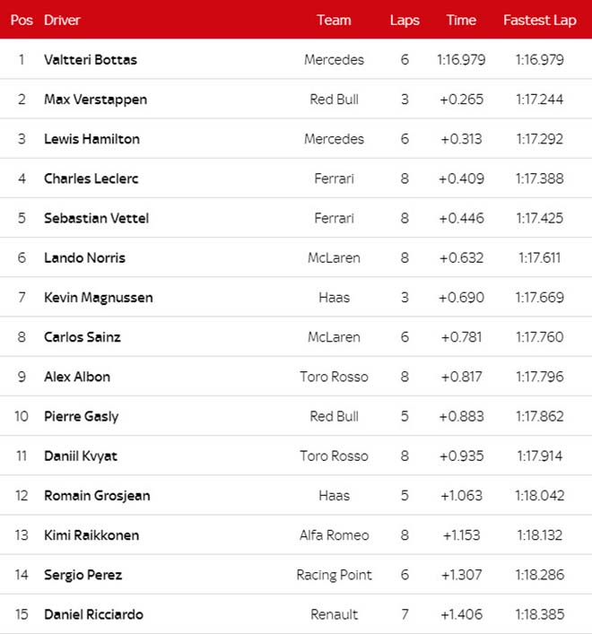Select Daniil Kvyat's time gap +0.935
The image size is (592, 634).
pos(461,456)
